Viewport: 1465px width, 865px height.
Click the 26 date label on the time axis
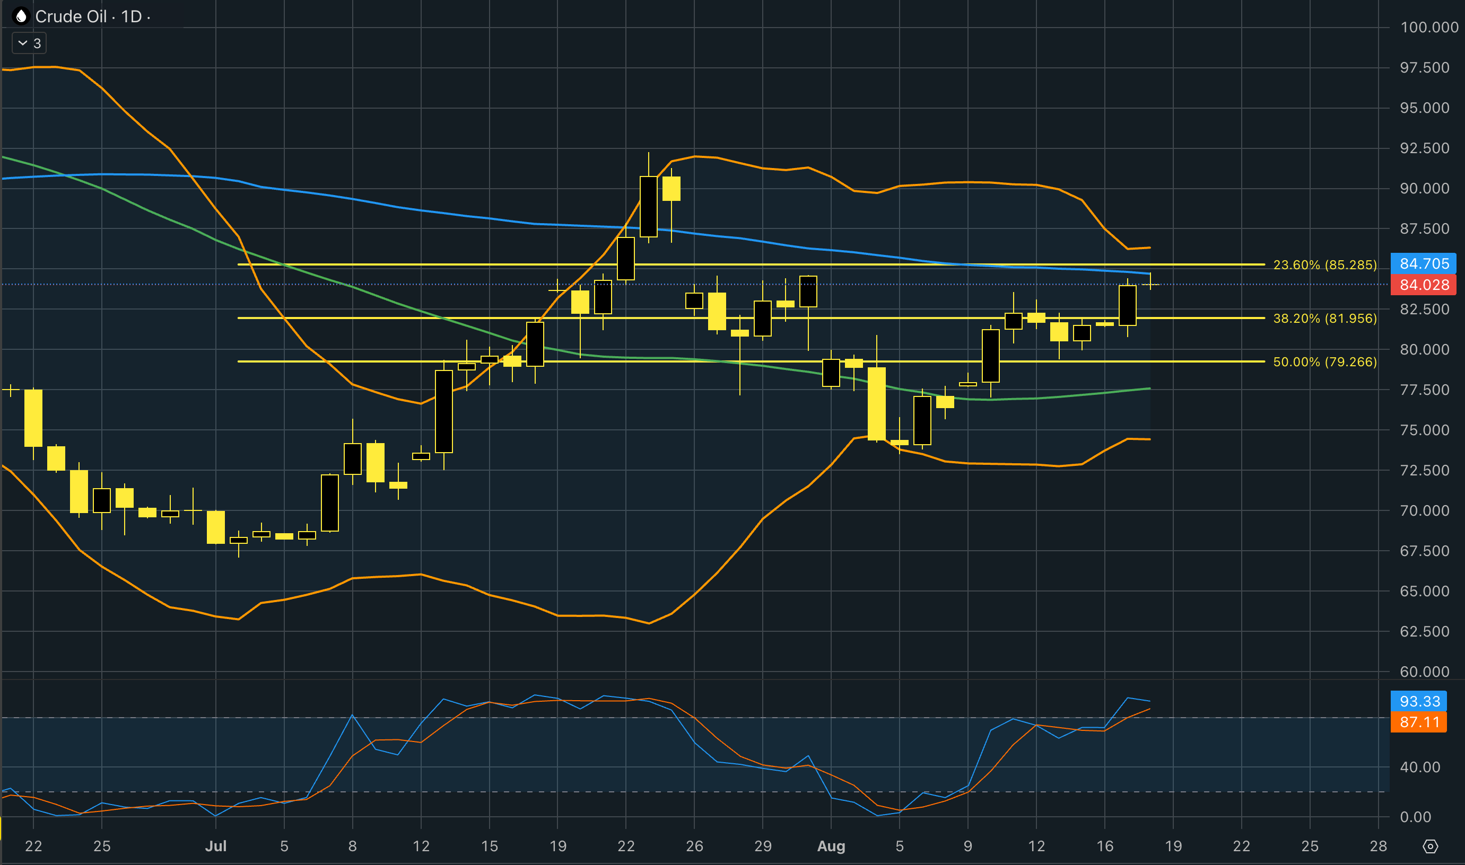[694, 846]
